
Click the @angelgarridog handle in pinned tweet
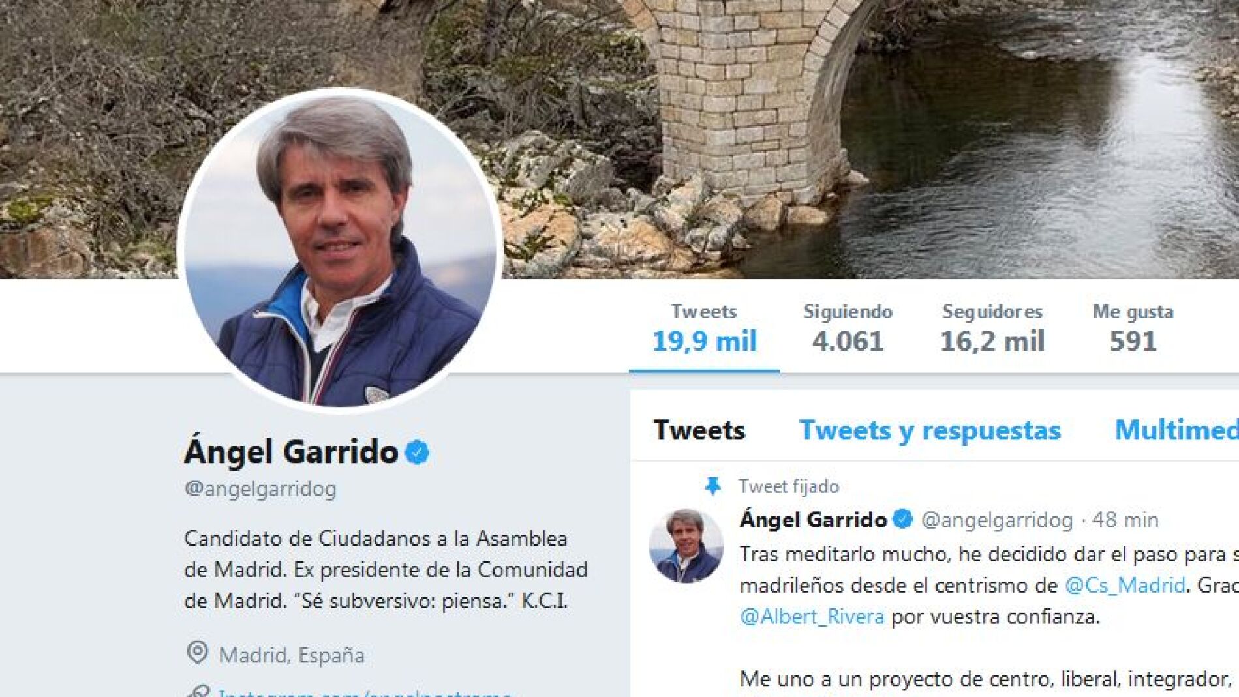[997, 520]
